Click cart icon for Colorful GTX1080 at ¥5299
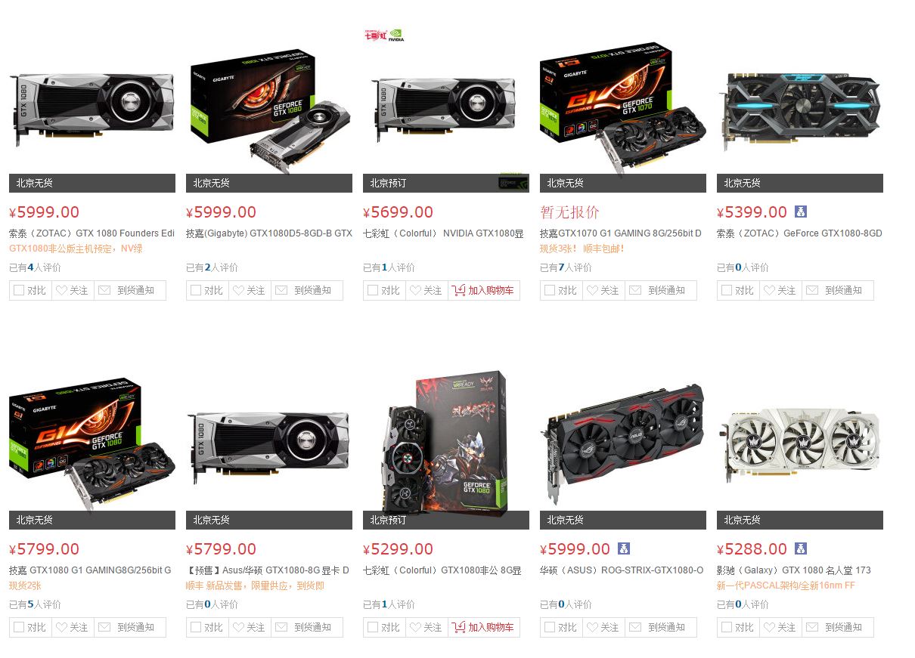 [x=458, y=627]
